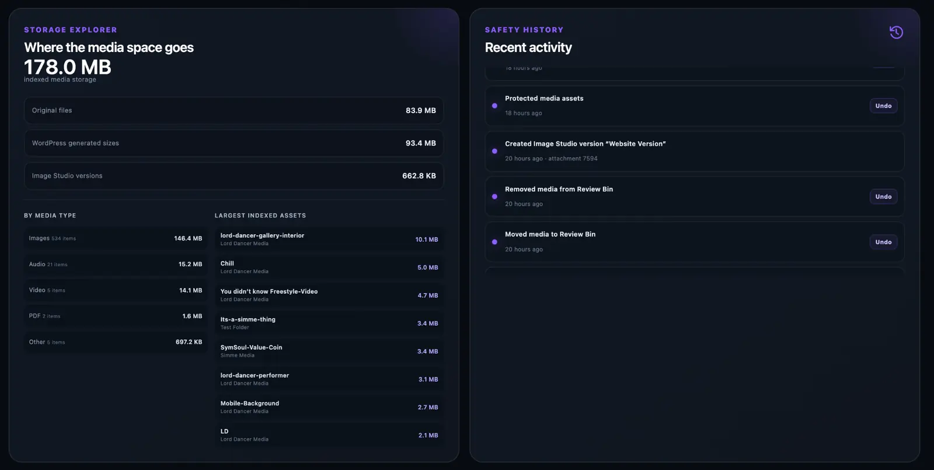Click the 178.0 MB total storage value
The image size is (934, 470).
tap(68, 67)
